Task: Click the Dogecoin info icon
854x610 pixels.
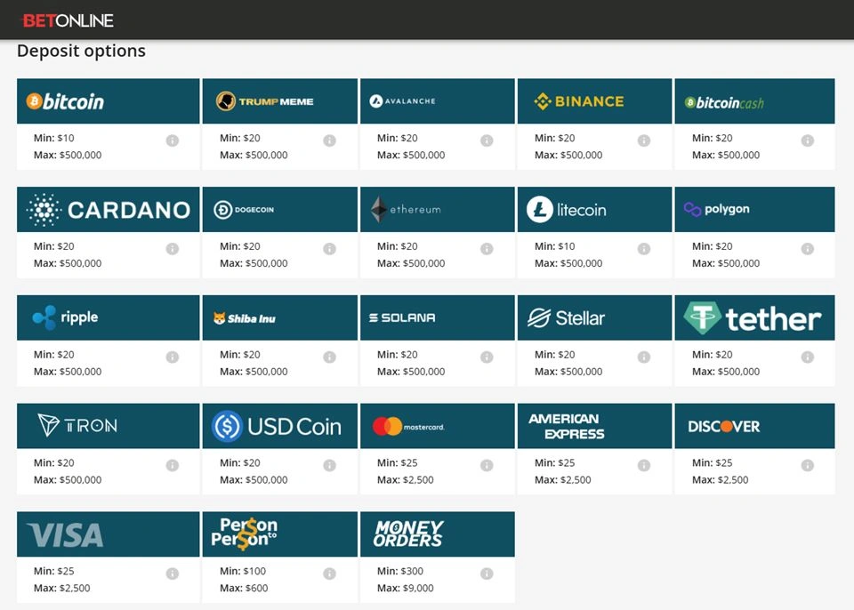Action: pyautogui.click(x=329, y=249)
